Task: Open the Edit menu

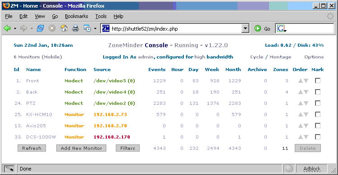Action: point(23,16)
